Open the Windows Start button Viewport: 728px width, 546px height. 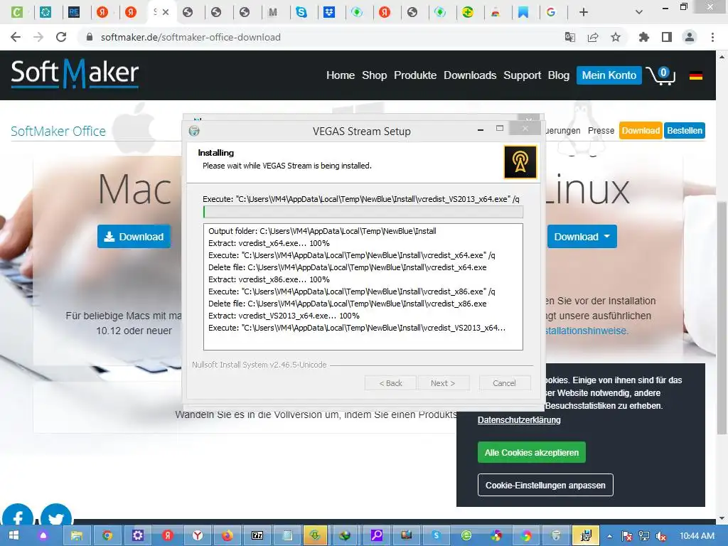14,536
